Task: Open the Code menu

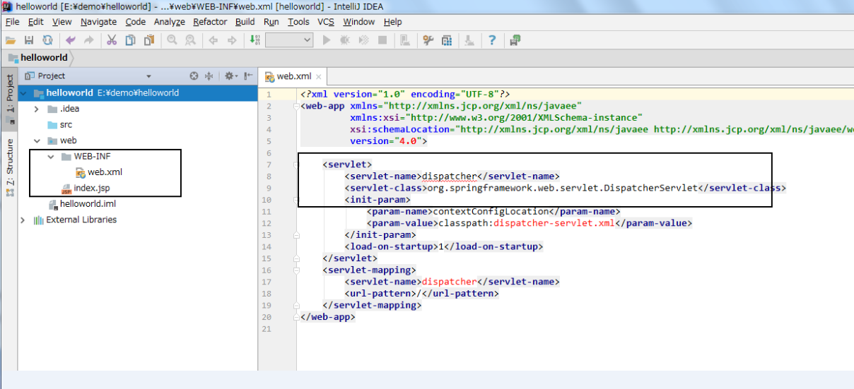Action: (135, 22)
